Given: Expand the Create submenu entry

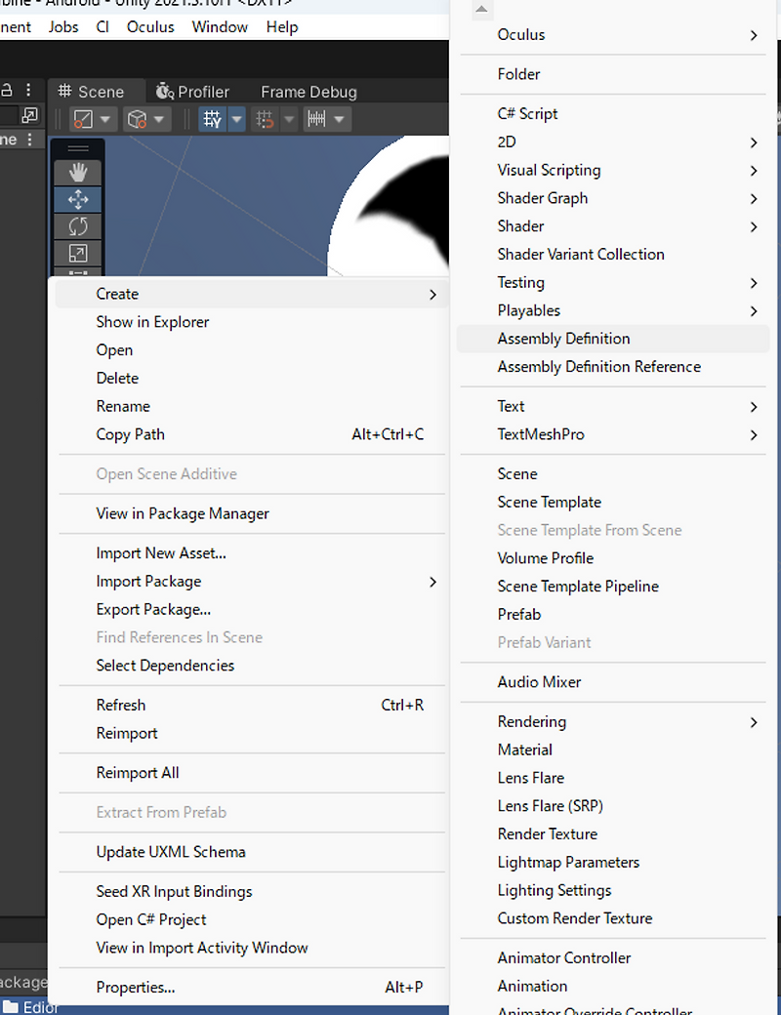Looking at the screenshot, I should click(251, 294).
